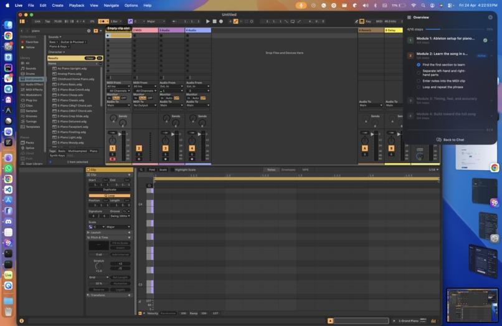This screenshot has width=502, height=326.
Task: Toggle track 3 Audio activator button
Action: click(165, 148)
